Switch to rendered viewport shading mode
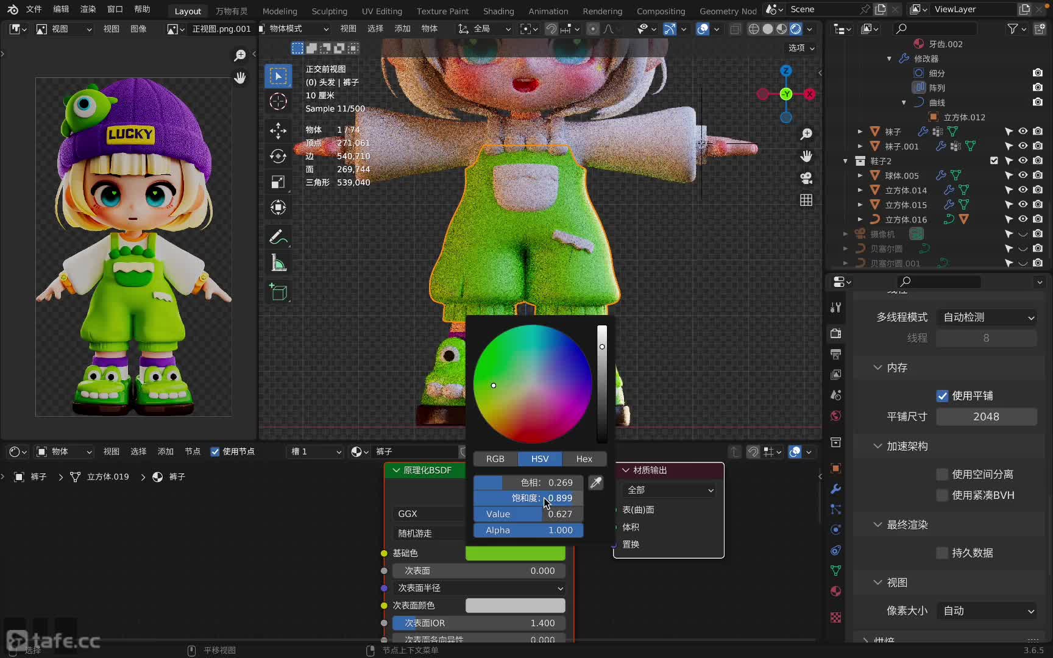Image resolution: width=1053 pixels, height=658 pixels. pos(795,29)
